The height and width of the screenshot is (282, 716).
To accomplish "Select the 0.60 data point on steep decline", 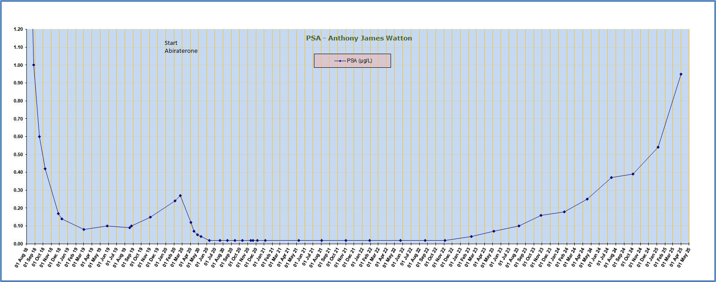I will (x=39, y=137).
